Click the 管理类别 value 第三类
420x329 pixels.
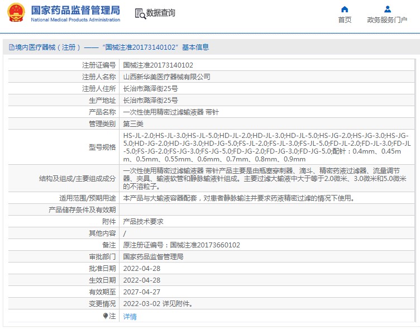pos(133,124)
